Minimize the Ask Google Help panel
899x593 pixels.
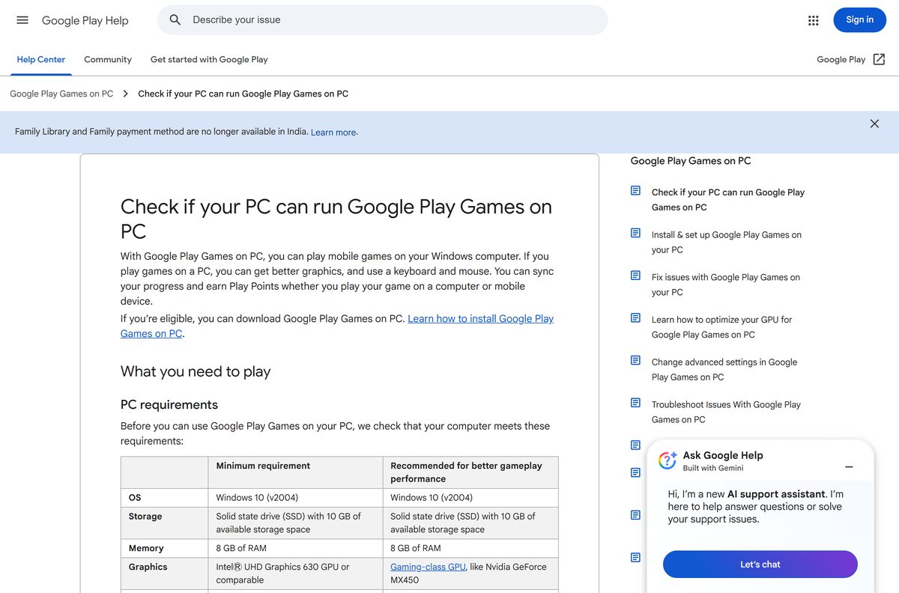[849, 466]
